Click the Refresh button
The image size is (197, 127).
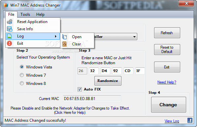coord(167,33)
